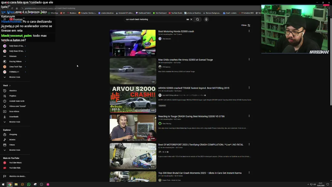
Task: Open Chrome from the taskbar
Action: tap(10, 184)
